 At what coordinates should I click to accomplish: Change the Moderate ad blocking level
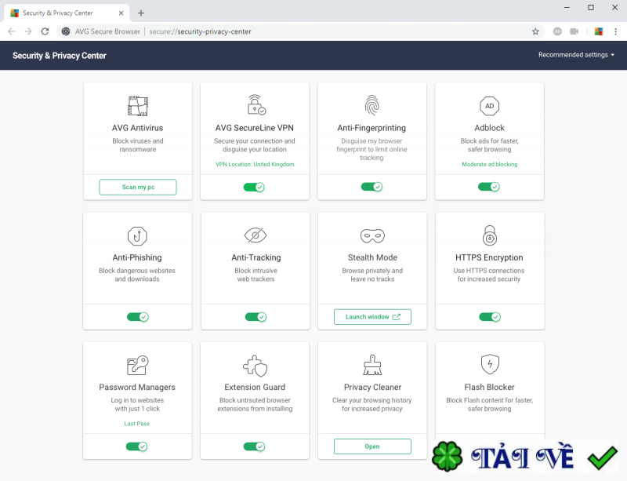click(489, 165)
